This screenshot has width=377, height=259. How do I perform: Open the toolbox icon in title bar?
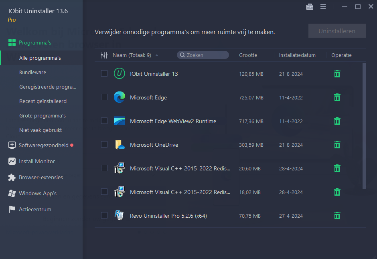310,7
